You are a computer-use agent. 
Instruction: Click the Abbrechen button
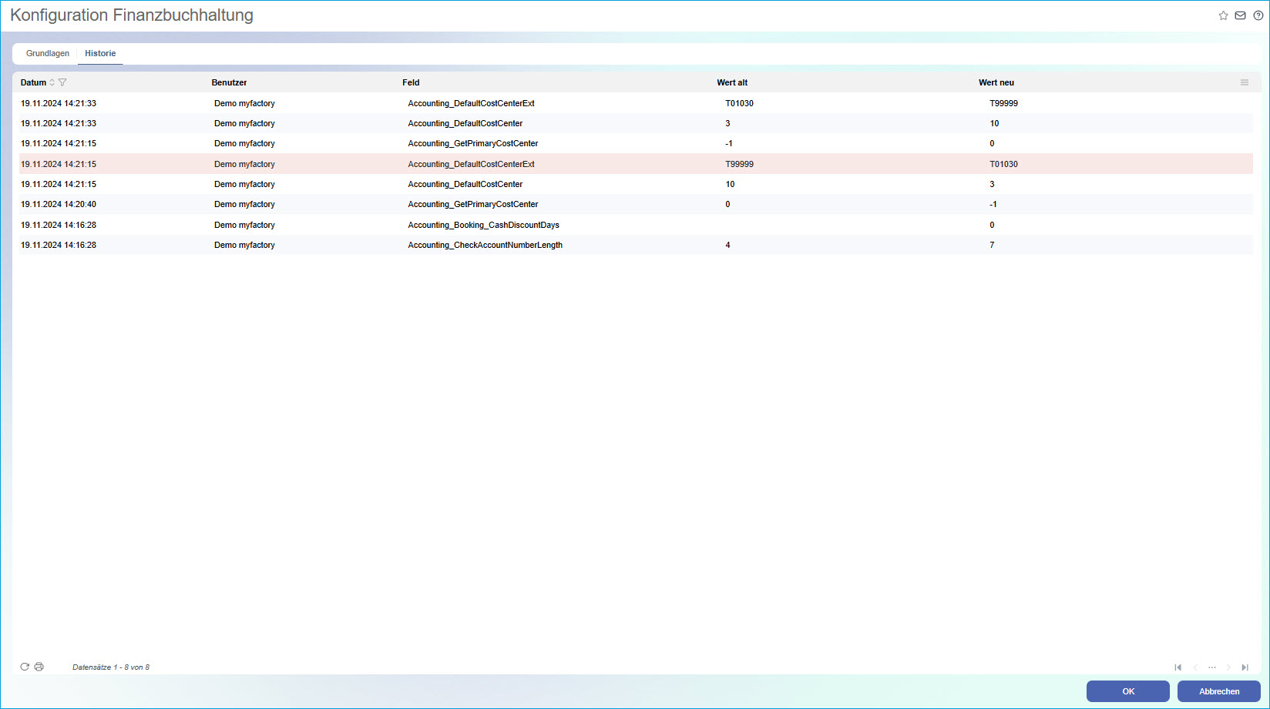point(1218,691)
